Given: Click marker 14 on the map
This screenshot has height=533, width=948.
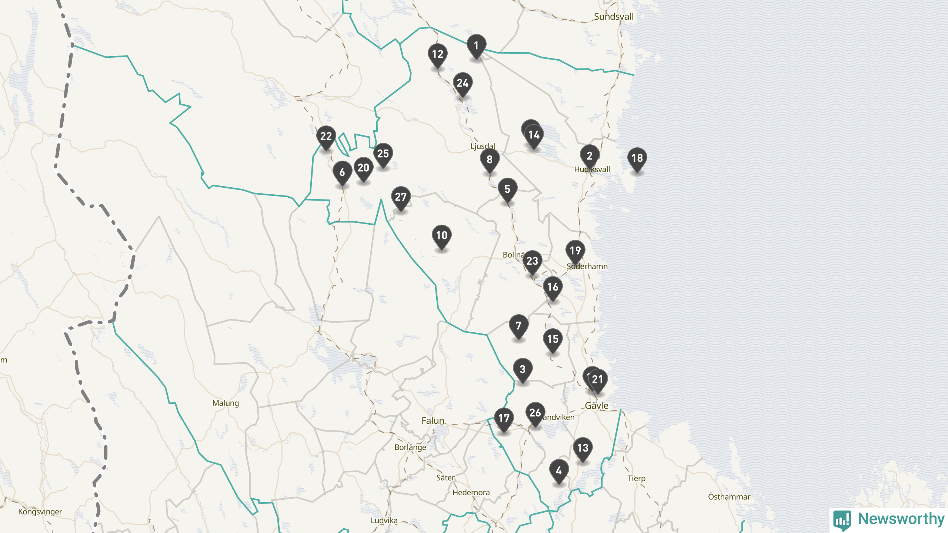Looking at the screenshot, I should click(534, 135).
